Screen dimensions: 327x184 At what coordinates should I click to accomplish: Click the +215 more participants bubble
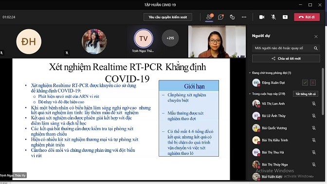coord(170,38)
